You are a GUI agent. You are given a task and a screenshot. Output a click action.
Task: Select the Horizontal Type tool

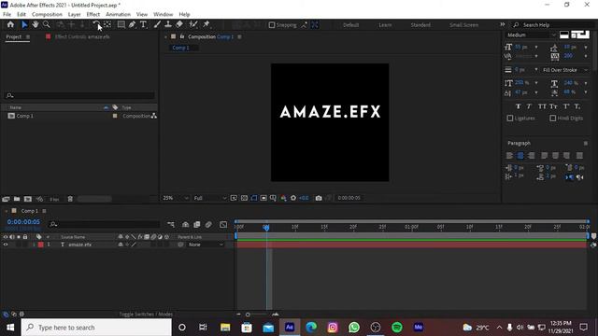click(143, 25)
